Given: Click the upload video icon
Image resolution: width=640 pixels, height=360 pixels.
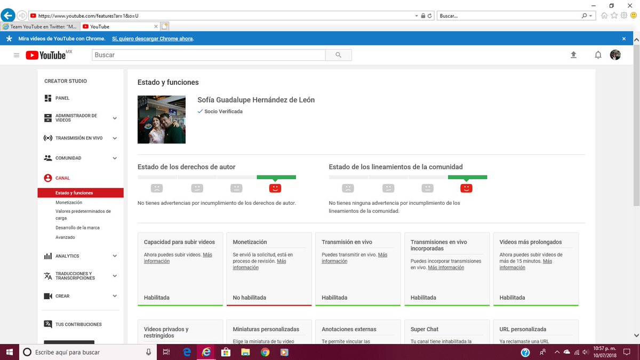Looking at the screenshot, I should click(574, 55).
